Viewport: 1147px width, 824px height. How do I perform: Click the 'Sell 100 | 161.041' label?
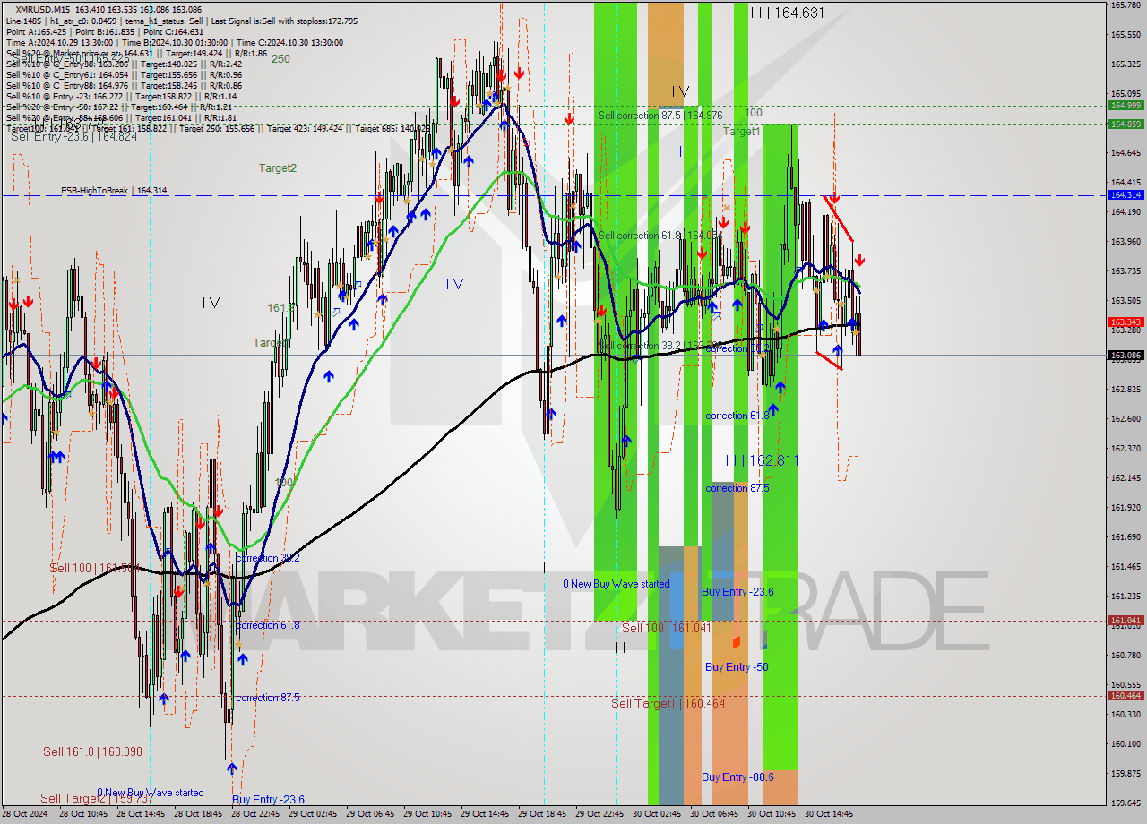click(666, 628)
